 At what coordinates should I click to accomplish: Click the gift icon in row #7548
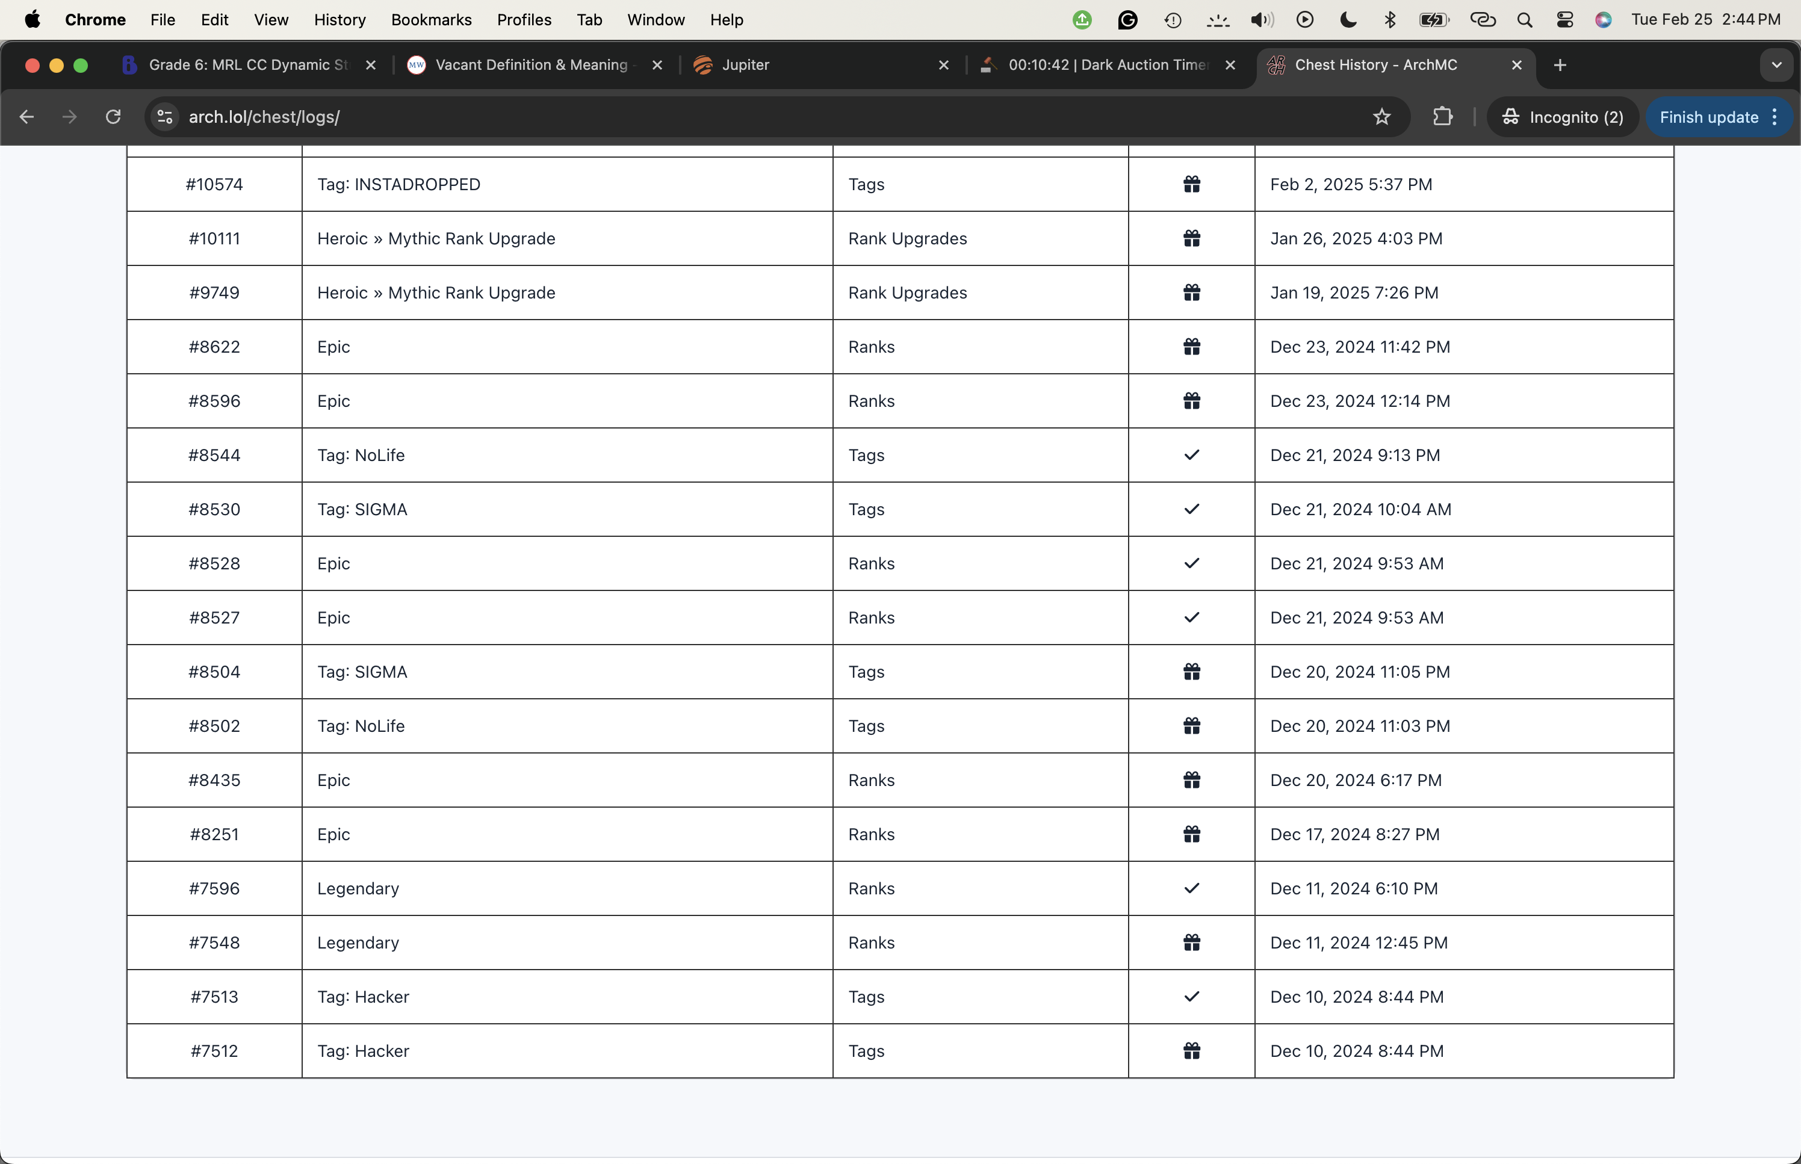pyautogui.click(x=1191, y=943)
